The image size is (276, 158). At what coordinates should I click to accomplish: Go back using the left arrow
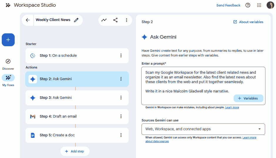(x=28, y=20)
